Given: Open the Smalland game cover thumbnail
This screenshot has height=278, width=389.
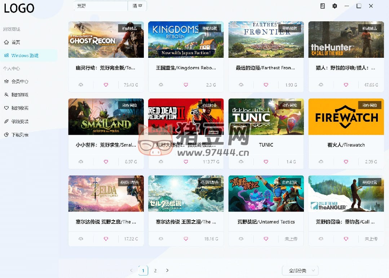Looking at the screenshot, I should pos(106,117).
